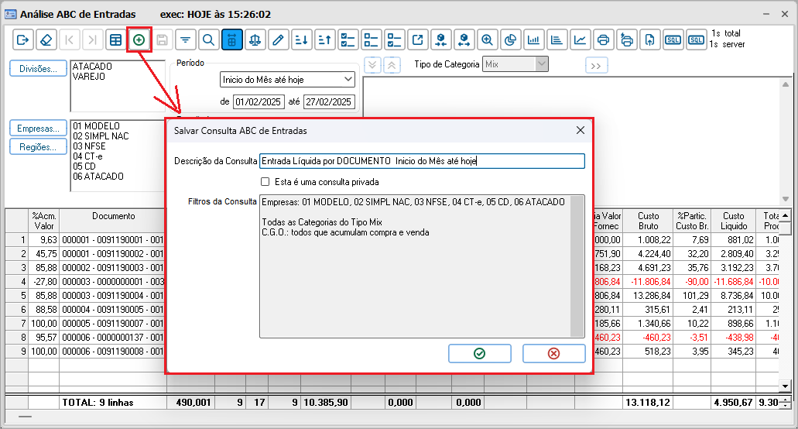Click the 'até' date field 27/02/2025
Viewport: 798px width, 429px height.
(329, 101)
